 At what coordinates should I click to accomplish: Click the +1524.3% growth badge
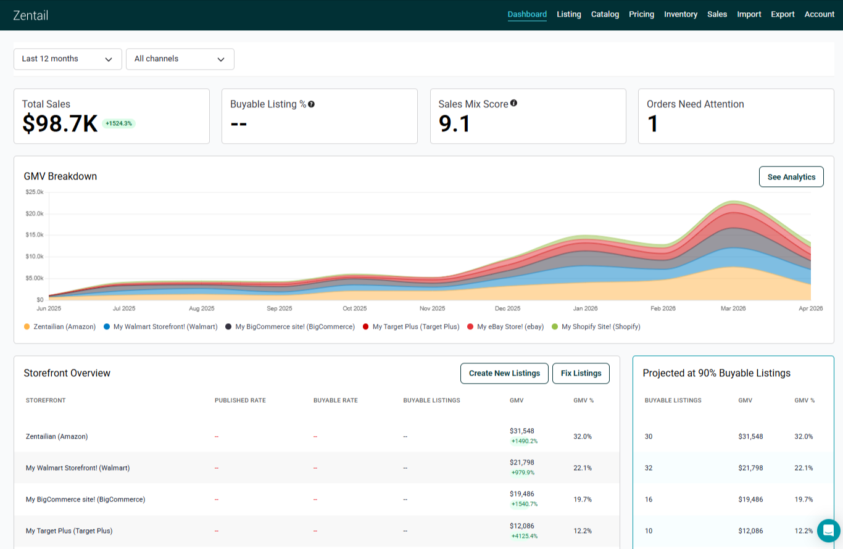118,123
